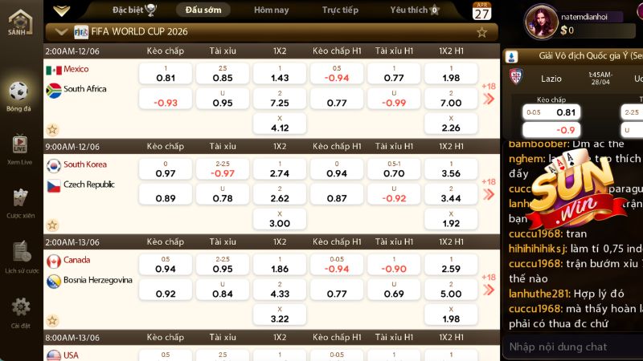Click the Mexico flag icon
This screenshot has width=643, height=361.
click(x=54, y=71)
